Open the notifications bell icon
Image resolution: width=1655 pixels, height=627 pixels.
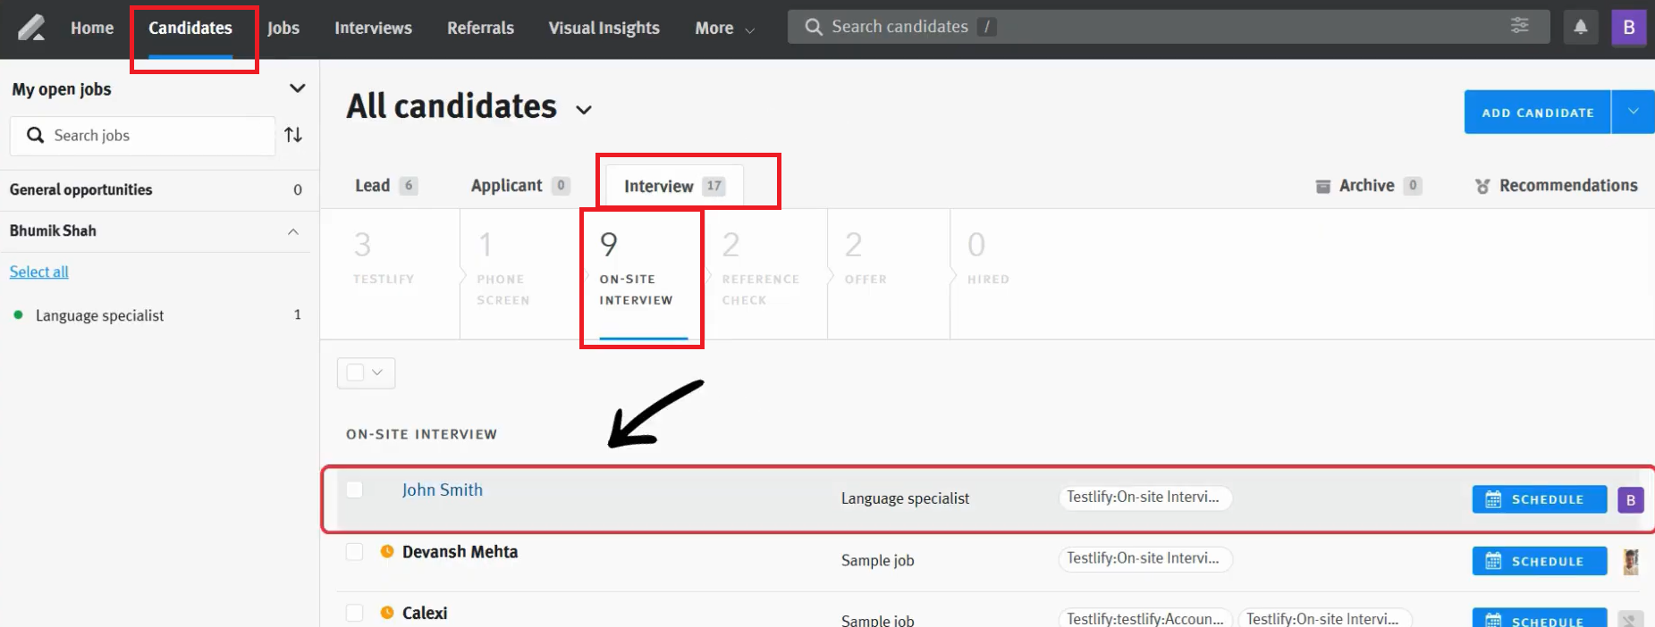point(1581,27)
